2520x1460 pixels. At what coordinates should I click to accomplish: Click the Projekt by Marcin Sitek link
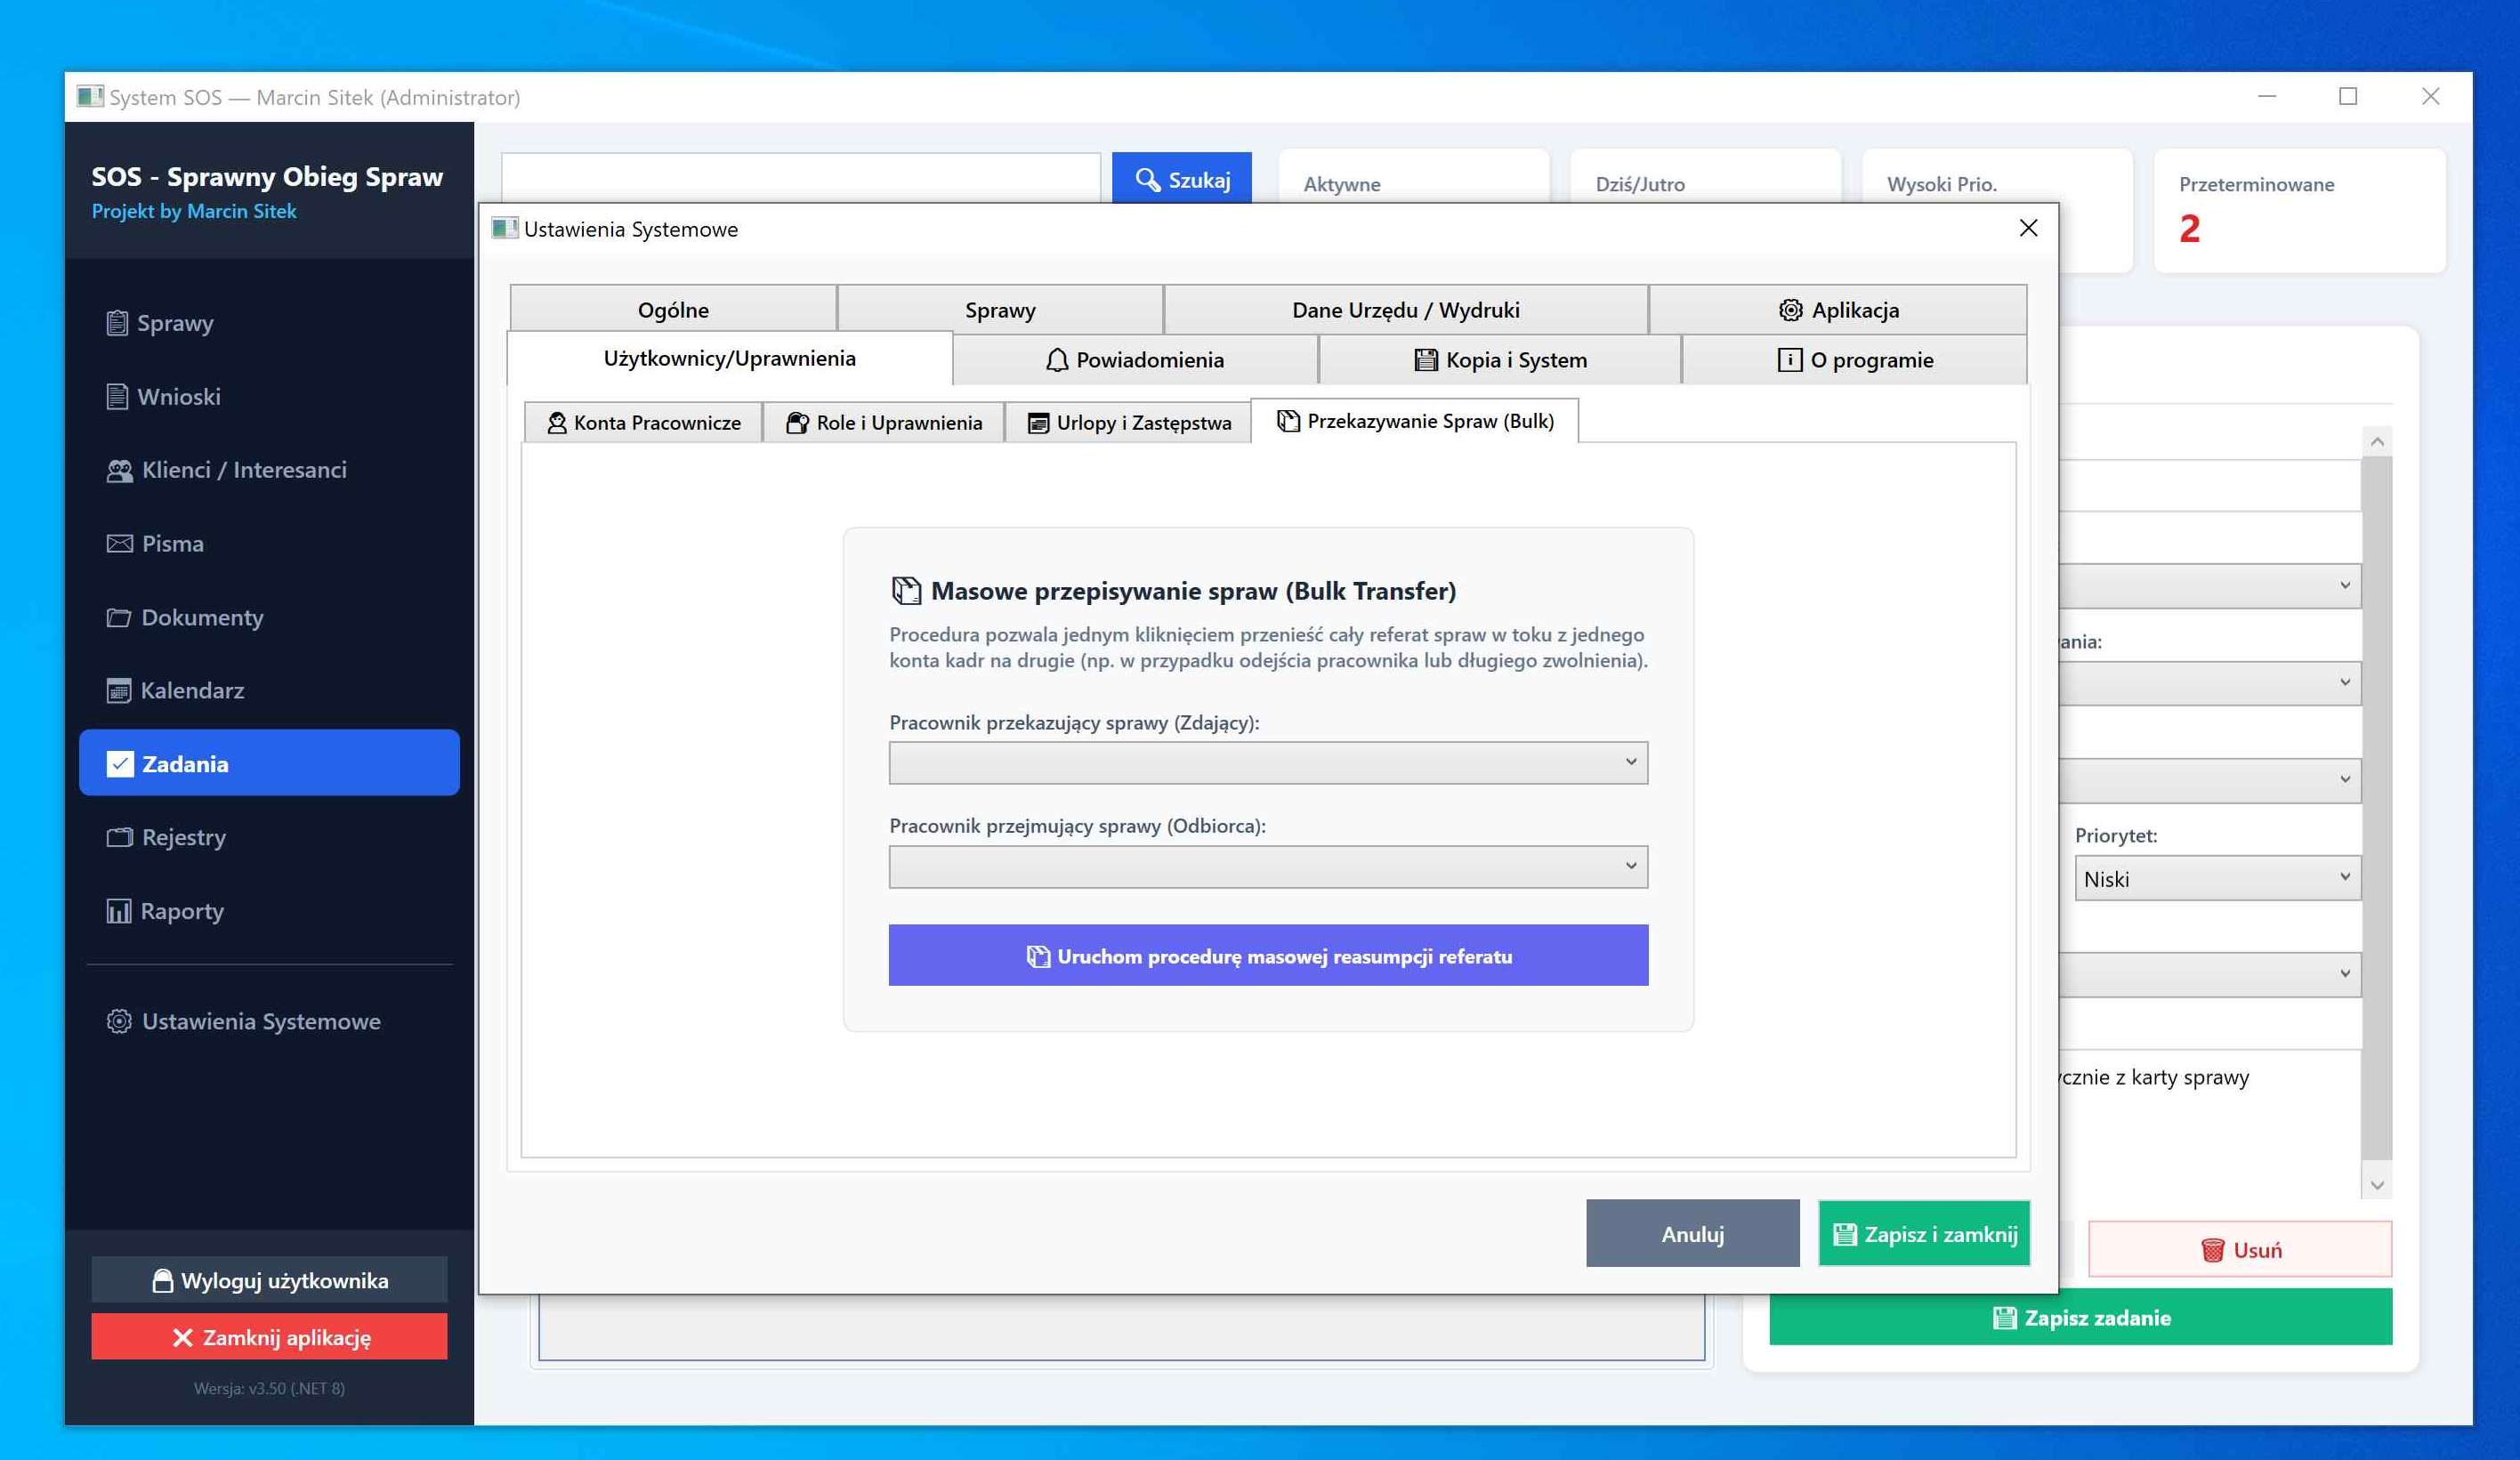[x=194, y=211]
